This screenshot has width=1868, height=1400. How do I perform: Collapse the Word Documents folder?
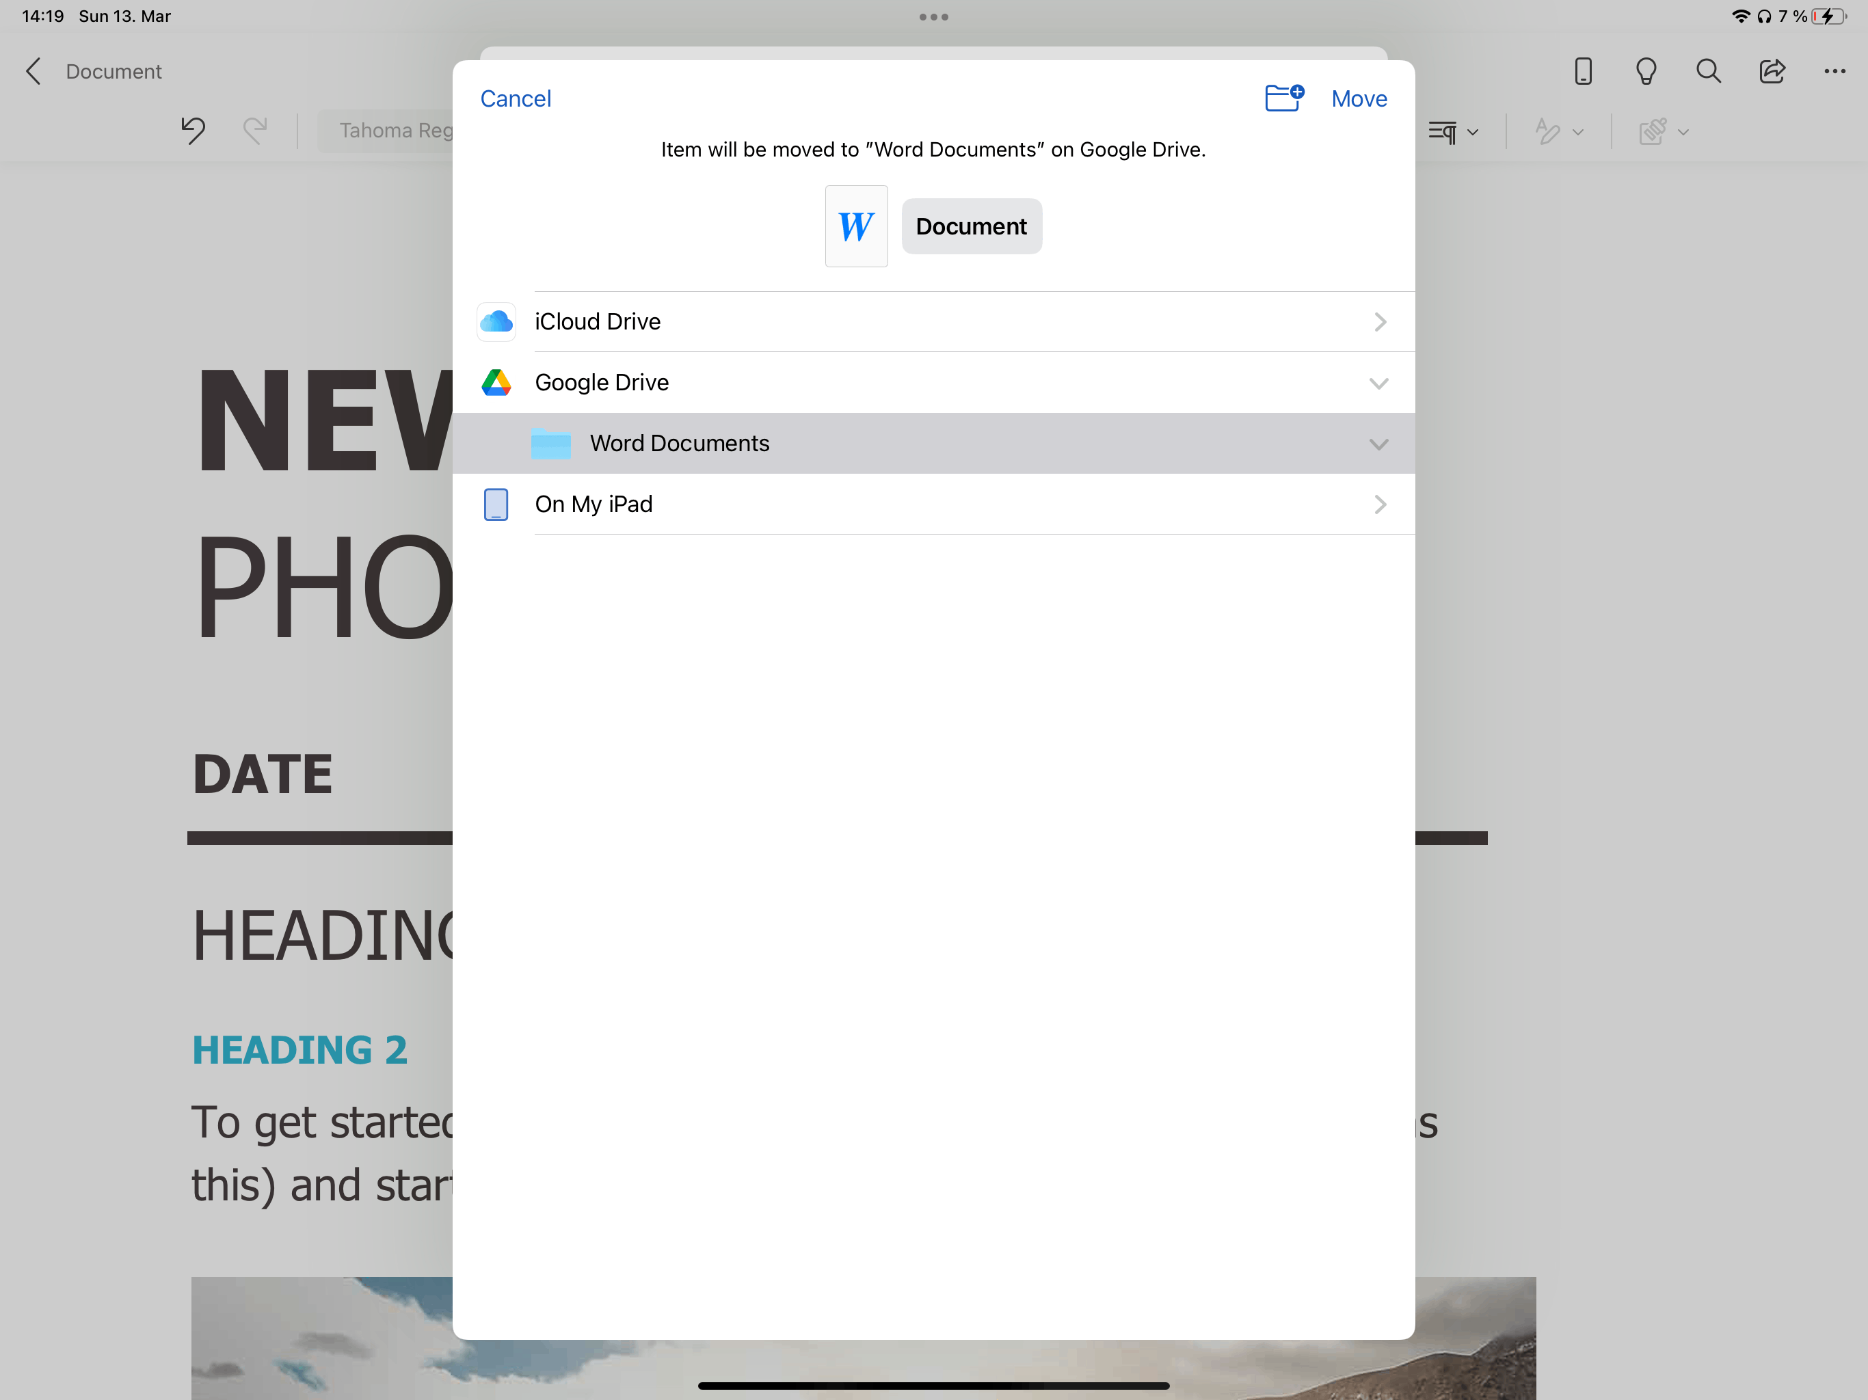(x=1378, y=444)
